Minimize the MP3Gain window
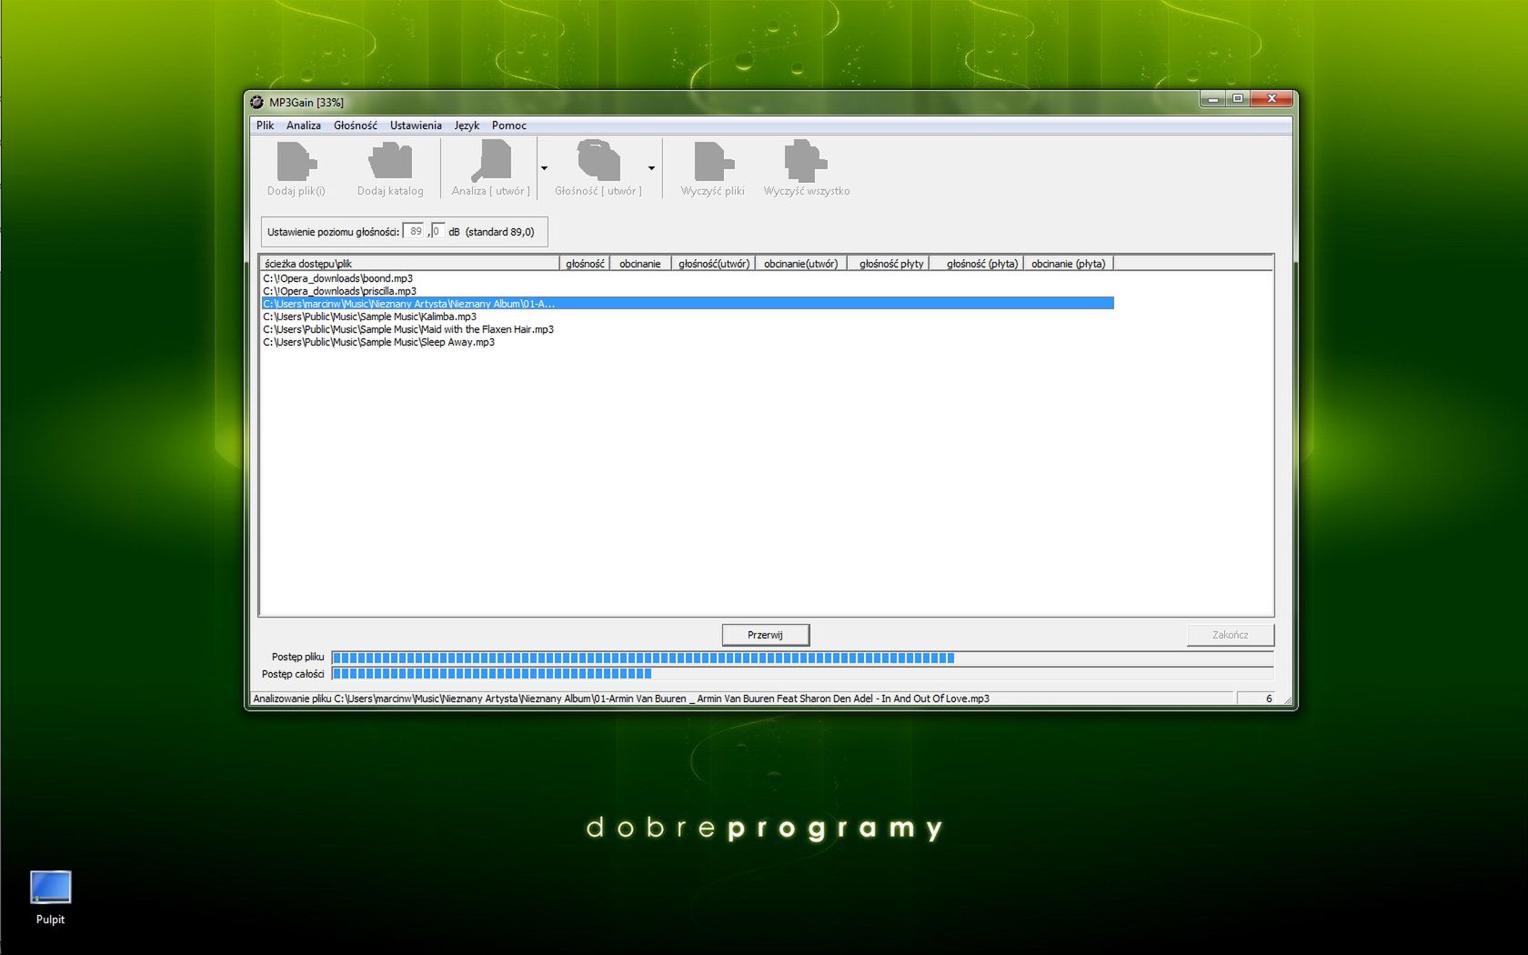Screen dimensions: 1528x955 [1212, 98]
